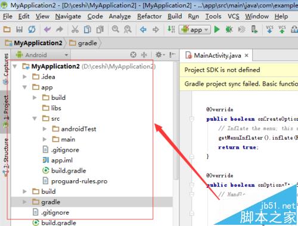Click the Copy toolbar icon

(x=88, y=30)
